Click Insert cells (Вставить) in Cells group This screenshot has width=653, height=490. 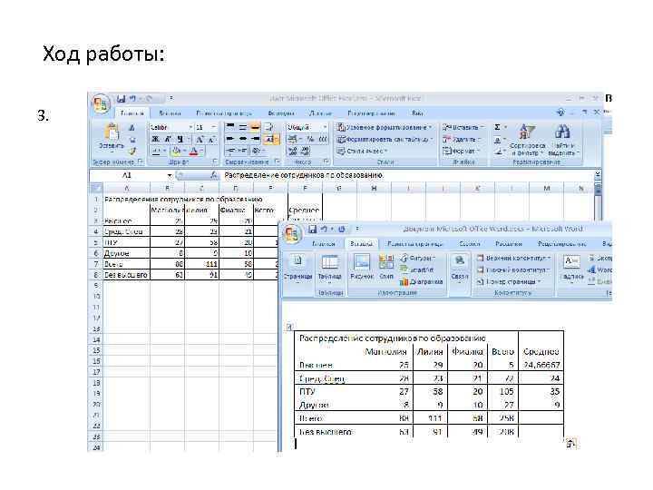click(x=463, y=127)
